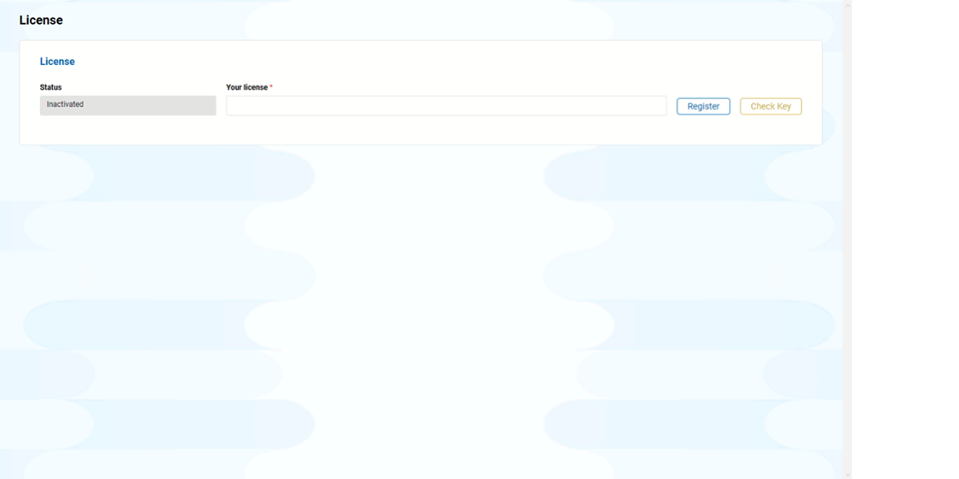This screenshot has height=479, width=959.
Task: Click the Register button
Action: point(703,106)
